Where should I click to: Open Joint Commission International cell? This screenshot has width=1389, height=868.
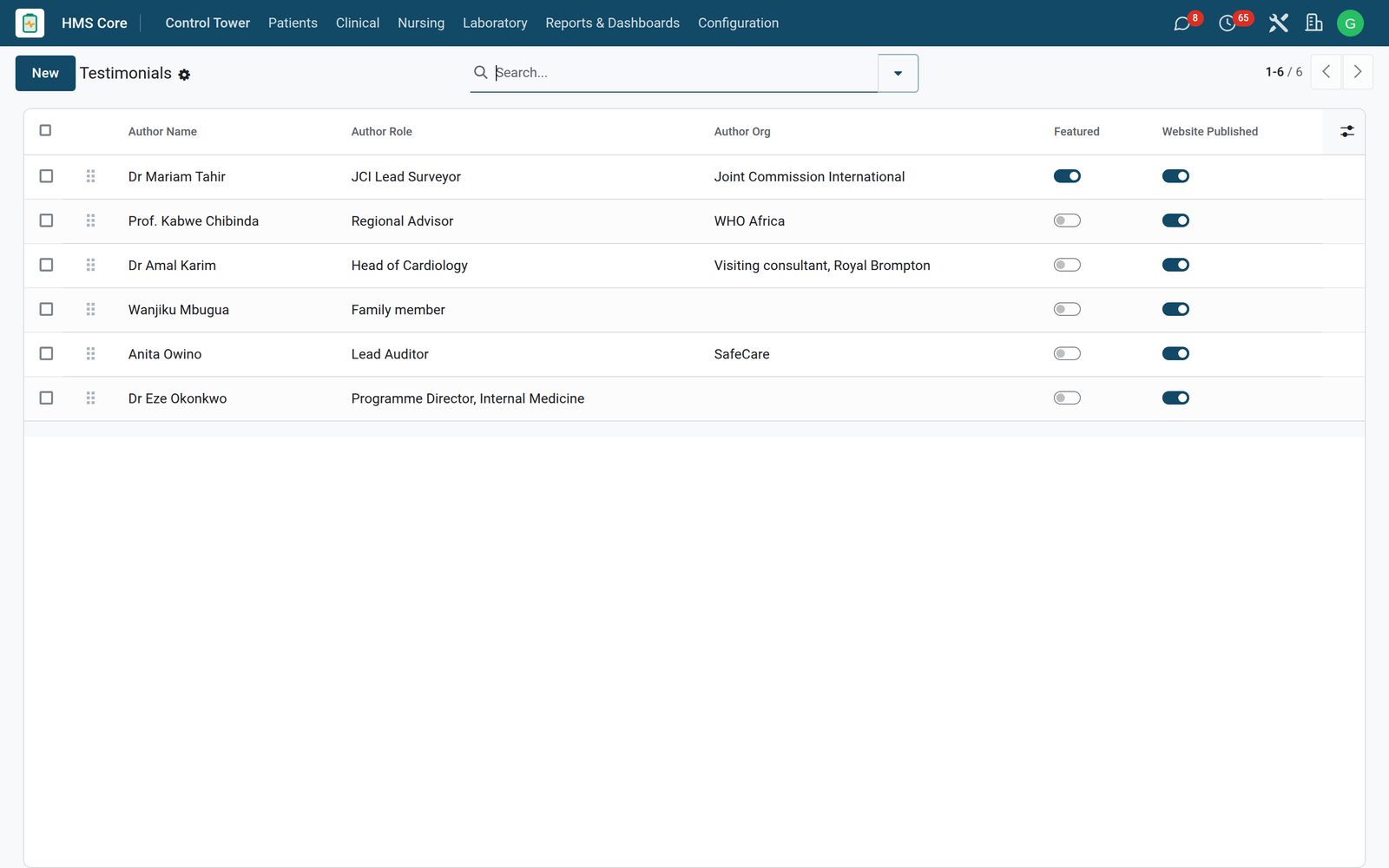click(x=809, y=176)
